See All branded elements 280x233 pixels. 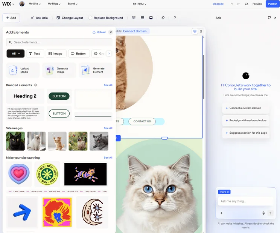tap(108, 85)
